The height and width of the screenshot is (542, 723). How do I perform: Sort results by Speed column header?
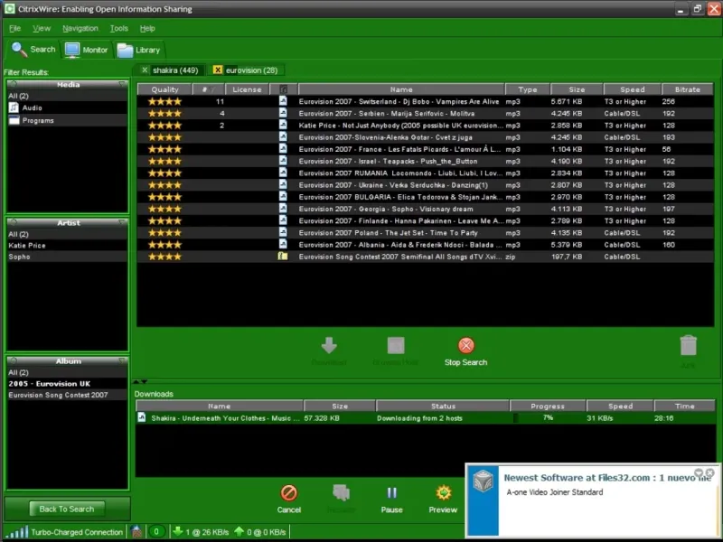(632, 89)
